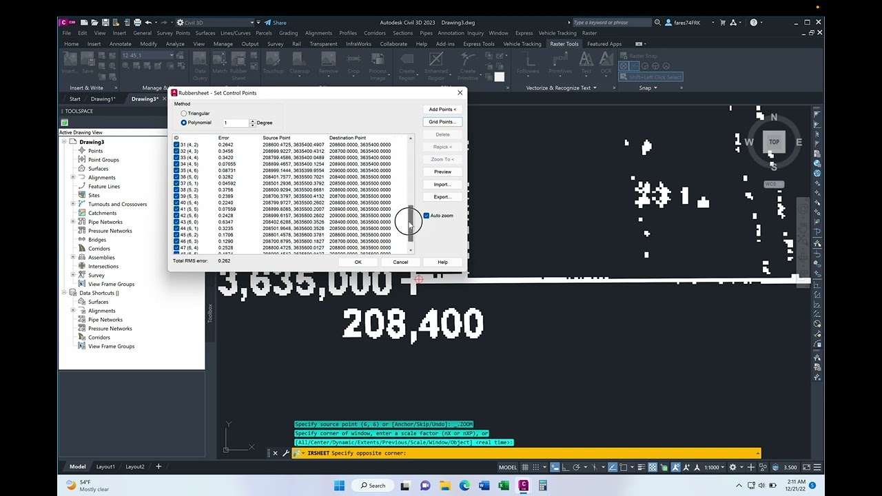The height and width of the screenshot is (496, 882).
Task: Open the Analyze ribbon tab
Action: pyautogui.click(x=175, y=43)
